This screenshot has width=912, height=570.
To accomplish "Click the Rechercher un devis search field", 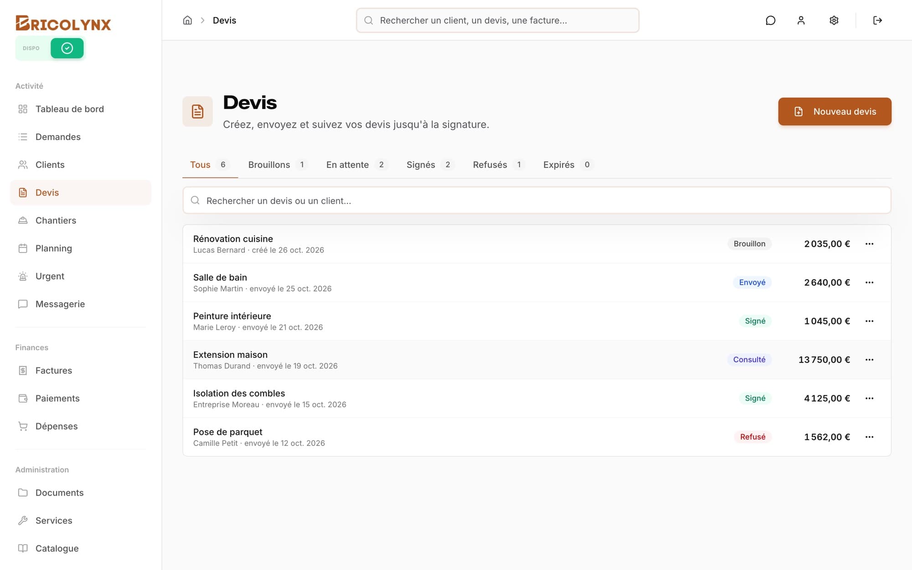I will 537,200.
